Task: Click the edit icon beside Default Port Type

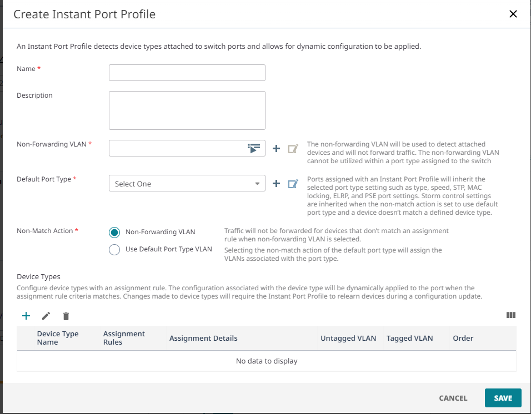Action: point(293,184)
